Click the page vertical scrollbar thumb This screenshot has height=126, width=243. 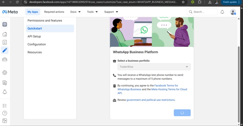coord(239,84)
